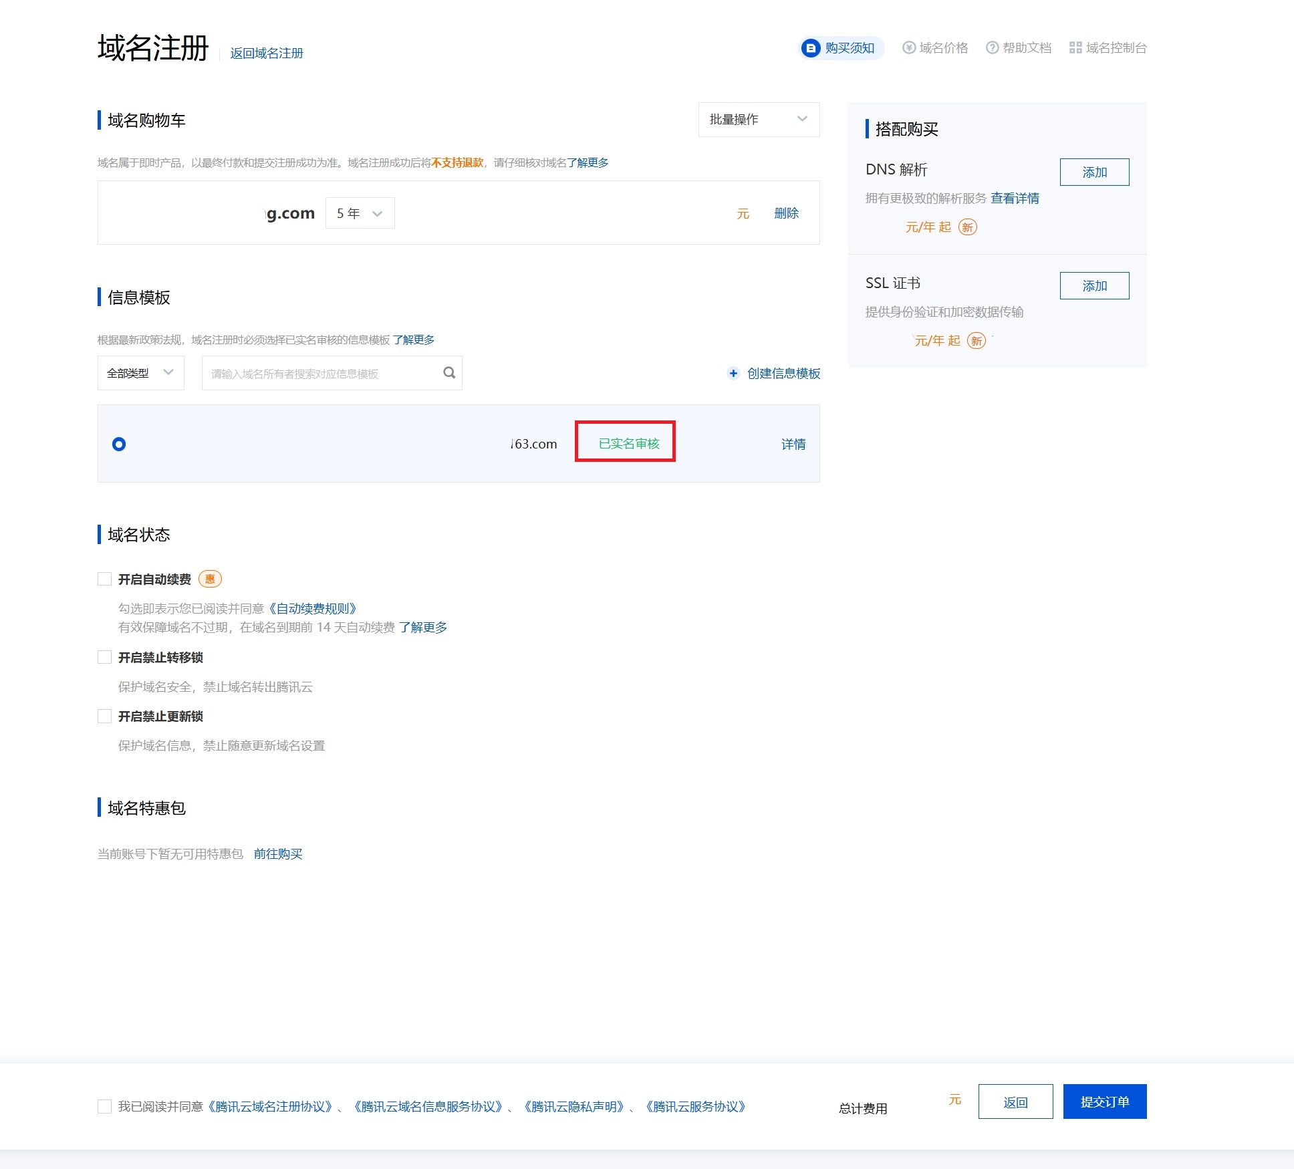Select the 163.com template radio button
The image size is (1294, 1169).
pyautogui.click(x=119, y=444)
